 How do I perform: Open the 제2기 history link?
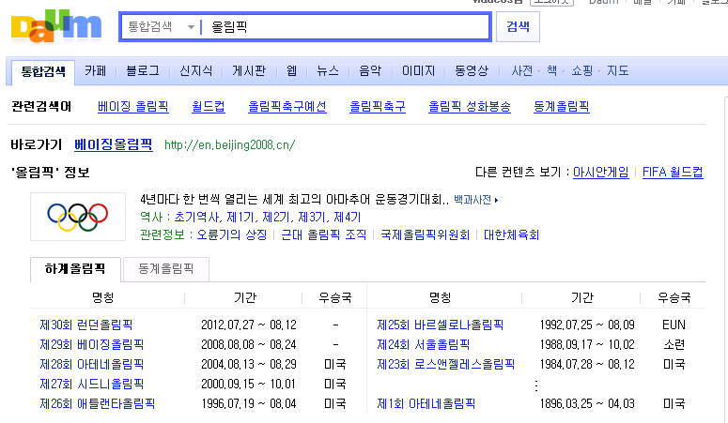tap(276, 217)
